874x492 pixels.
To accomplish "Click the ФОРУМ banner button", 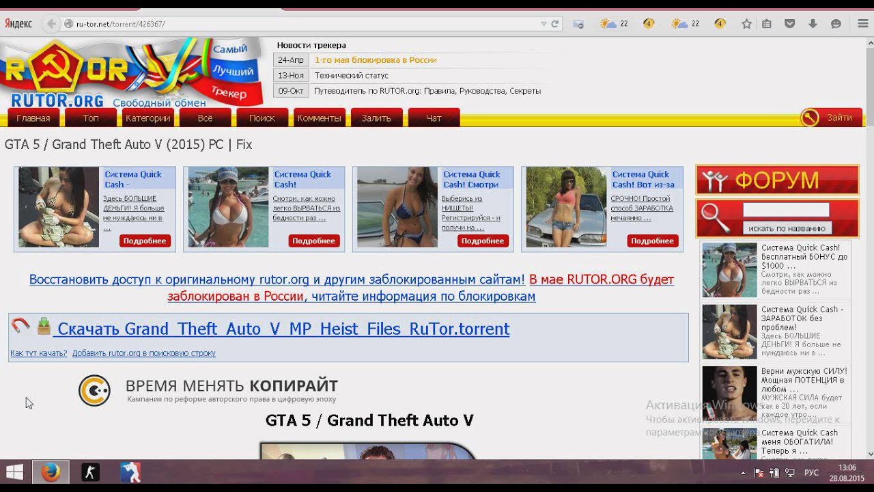I will point(777,180).
